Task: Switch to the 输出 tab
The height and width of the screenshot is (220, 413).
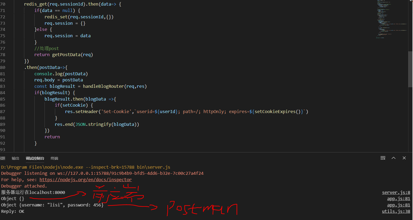Action: click(15, 158)
